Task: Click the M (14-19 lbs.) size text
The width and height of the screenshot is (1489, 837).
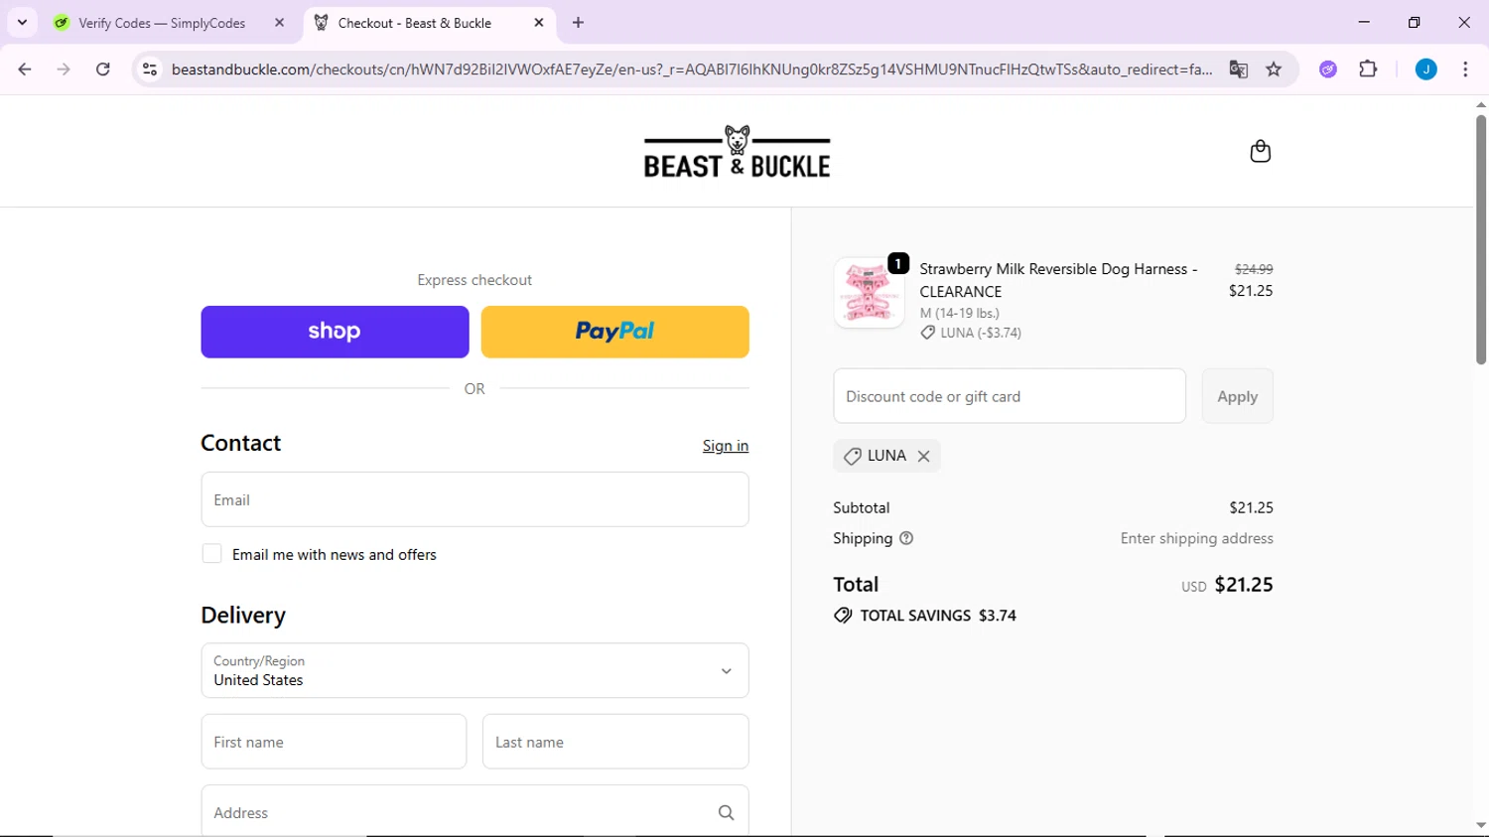Action: click(959, 313)
